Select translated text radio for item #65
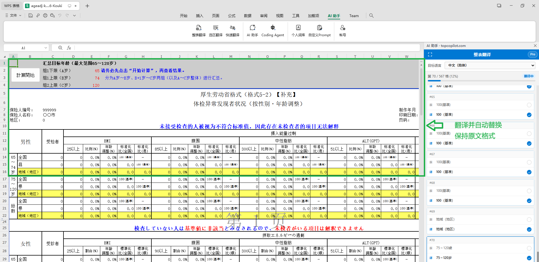 tap(529, 115)
